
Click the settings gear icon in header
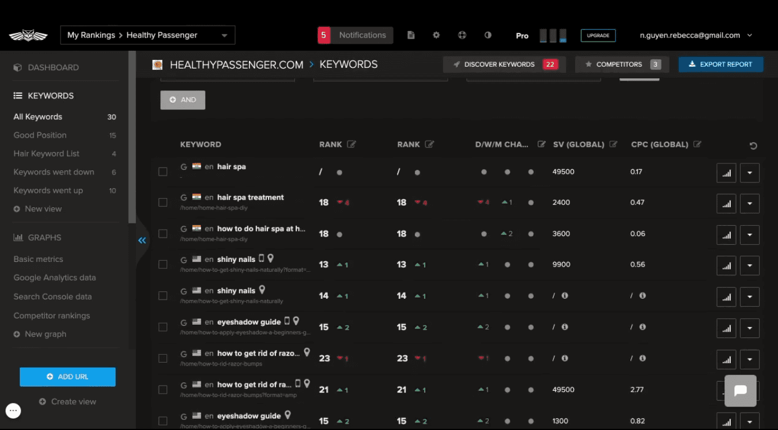click(x=436, y=35)
